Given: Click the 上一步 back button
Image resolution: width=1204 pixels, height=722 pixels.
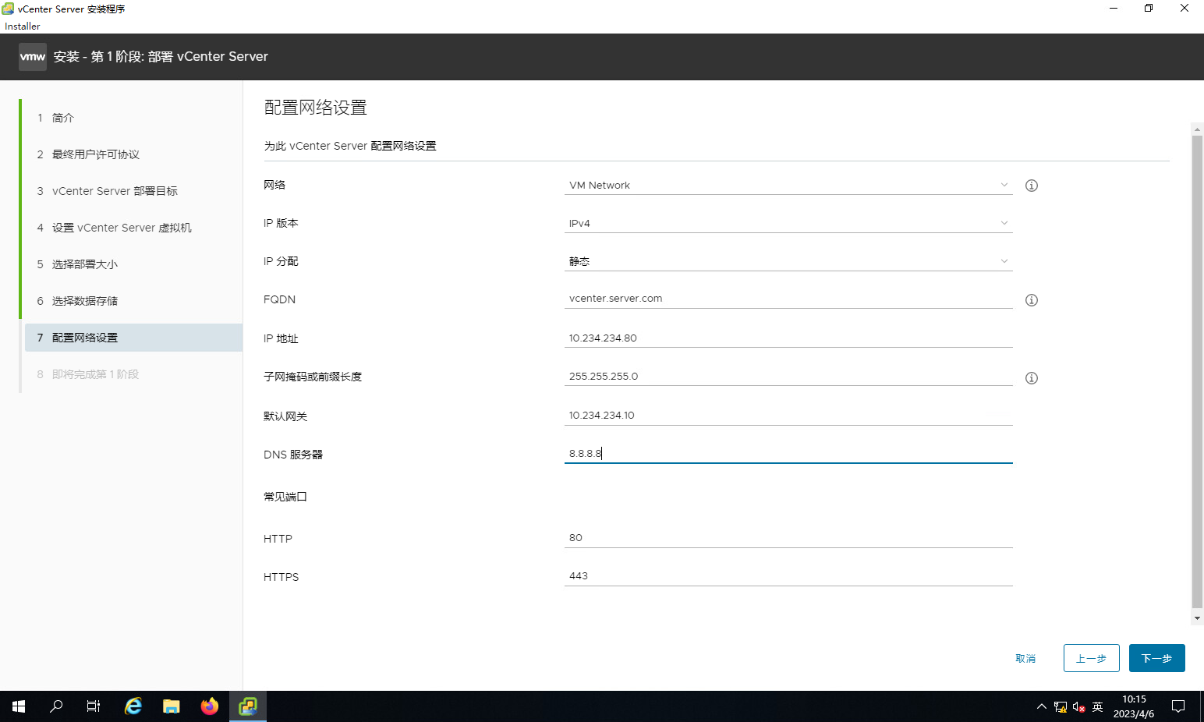Looking at the screenshot, I should [1091, 658].
